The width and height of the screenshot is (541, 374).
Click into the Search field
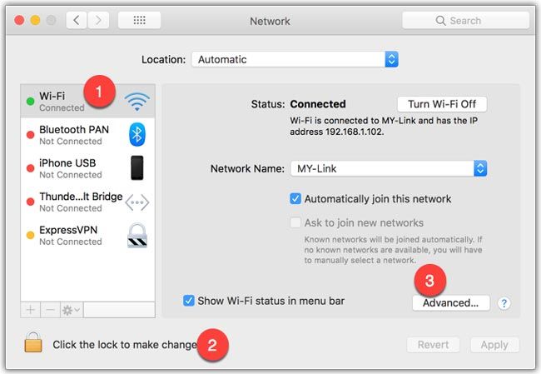point(465,20)
